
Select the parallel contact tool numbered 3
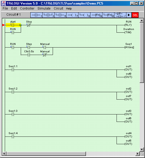[x=48, y=15]
